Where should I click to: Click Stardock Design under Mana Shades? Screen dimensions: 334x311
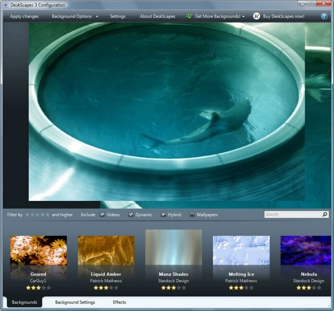tap(173, 281)
